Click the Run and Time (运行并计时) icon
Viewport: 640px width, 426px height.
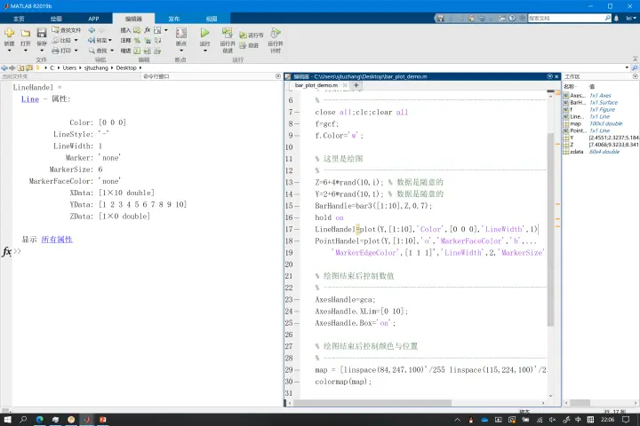click(276, 33)
